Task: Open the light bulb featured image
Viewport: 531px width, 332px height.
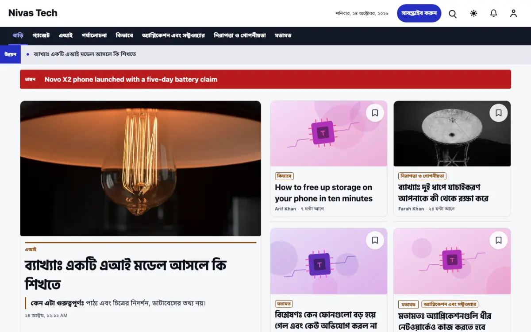Action: 141,169
